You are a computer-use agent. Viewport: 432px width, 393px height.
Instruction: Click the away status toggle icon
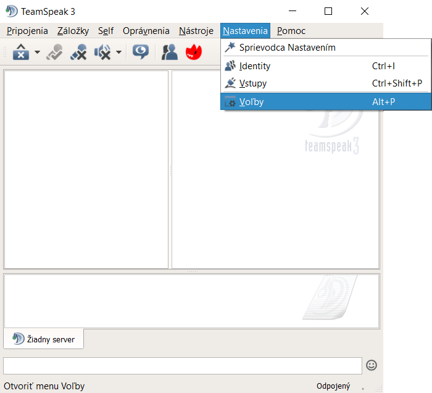54,52
